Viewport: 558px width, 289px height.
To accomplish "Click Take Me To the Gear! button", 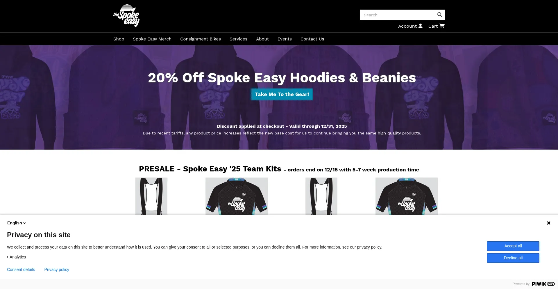I will pyautogui.click(x=282, y=94).
